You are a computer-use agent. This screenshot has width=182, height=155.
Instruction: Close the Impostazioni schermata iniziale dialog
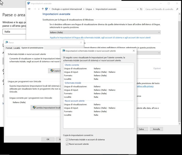[134, 51]
